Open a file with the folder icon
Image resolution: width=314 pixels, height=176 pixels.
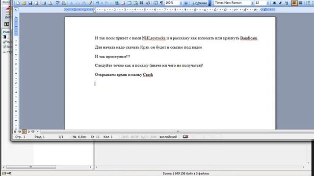tap(24, 3)
